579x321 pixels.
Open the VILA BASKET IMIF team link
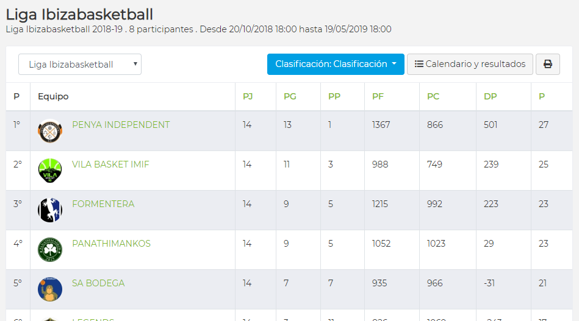tap(110, 164)
